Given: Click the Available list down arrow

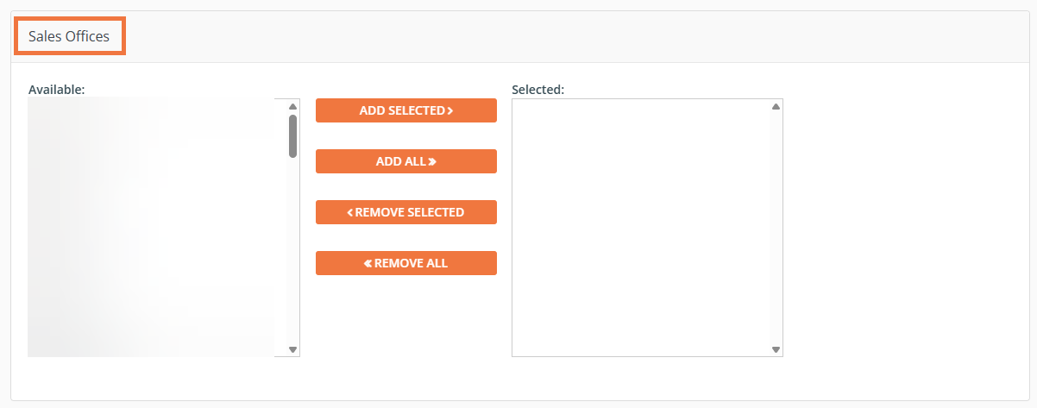Looking at the screenshot, I should click(292, 349).
